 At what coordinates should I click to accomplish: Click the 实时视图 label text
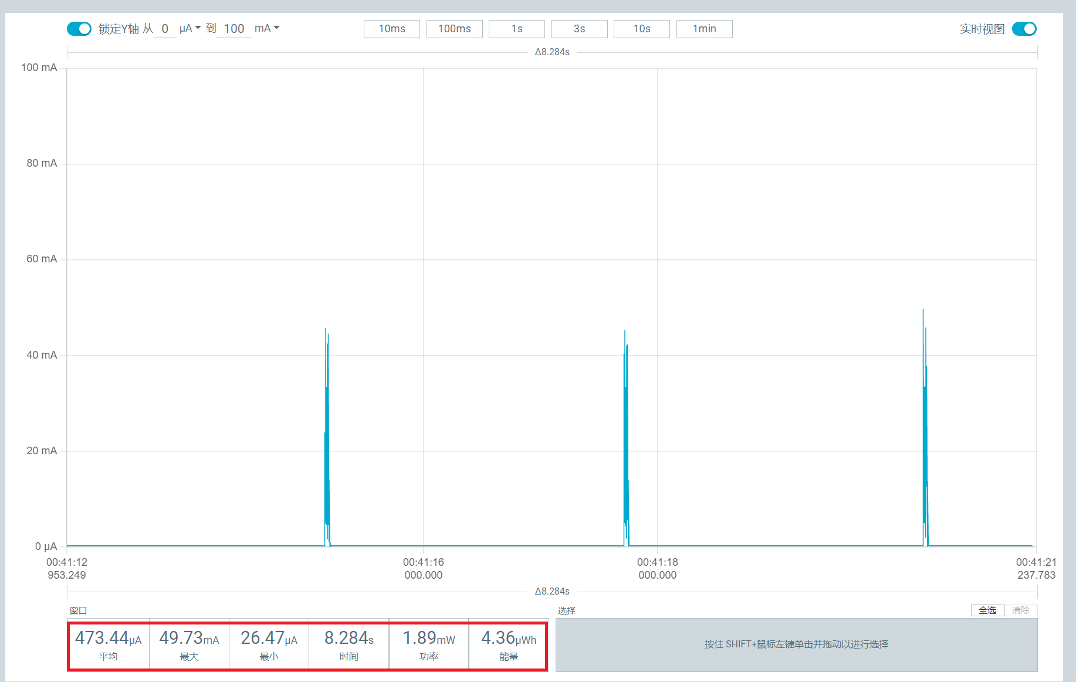coord(982,29)
